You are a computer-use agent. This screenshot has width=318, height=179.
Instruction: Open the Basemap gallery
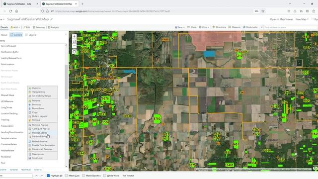click(x=39, y=27)
